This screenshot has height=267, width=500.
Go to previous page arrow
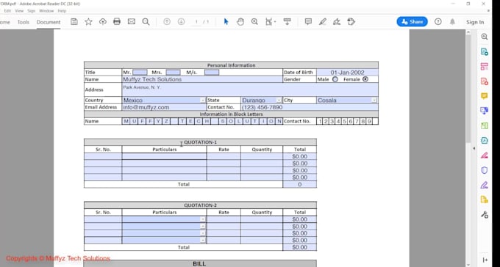167,22
